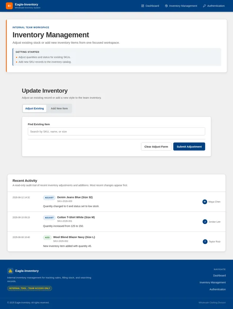Screen dimensions: 233x309
Task: Click the 2026-08-08 16:40 timestamp
Action: click(21, 237)
